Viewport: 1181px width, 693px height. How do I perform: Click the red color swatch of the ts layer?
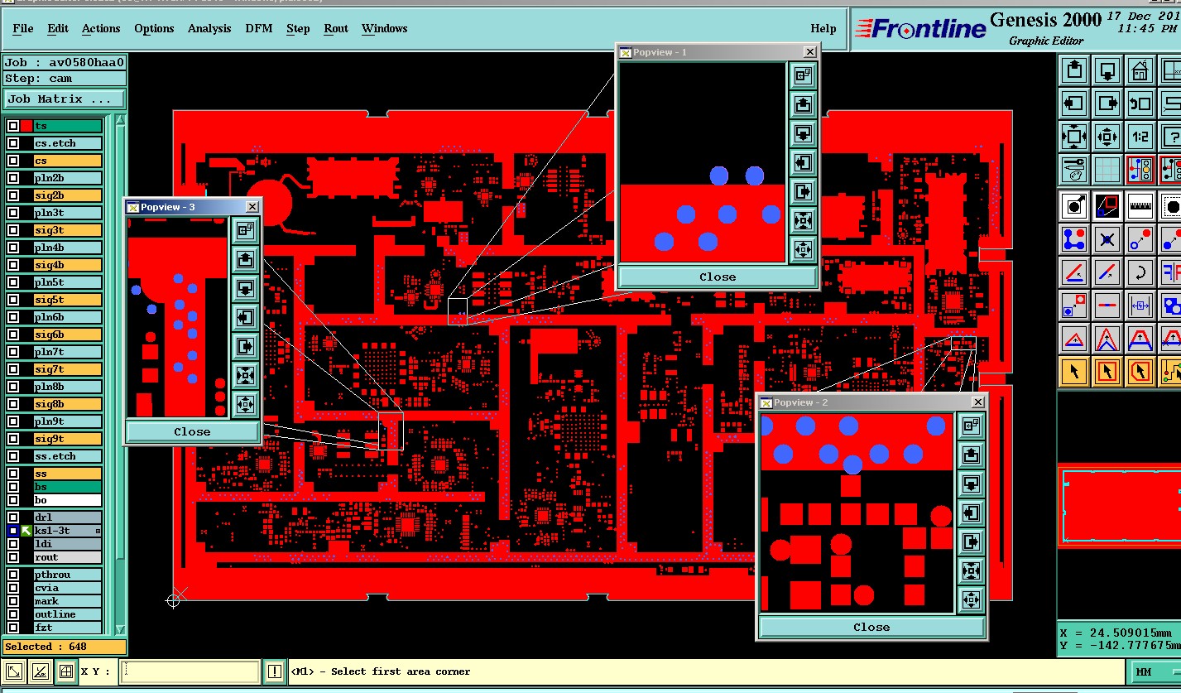[26, 126]
